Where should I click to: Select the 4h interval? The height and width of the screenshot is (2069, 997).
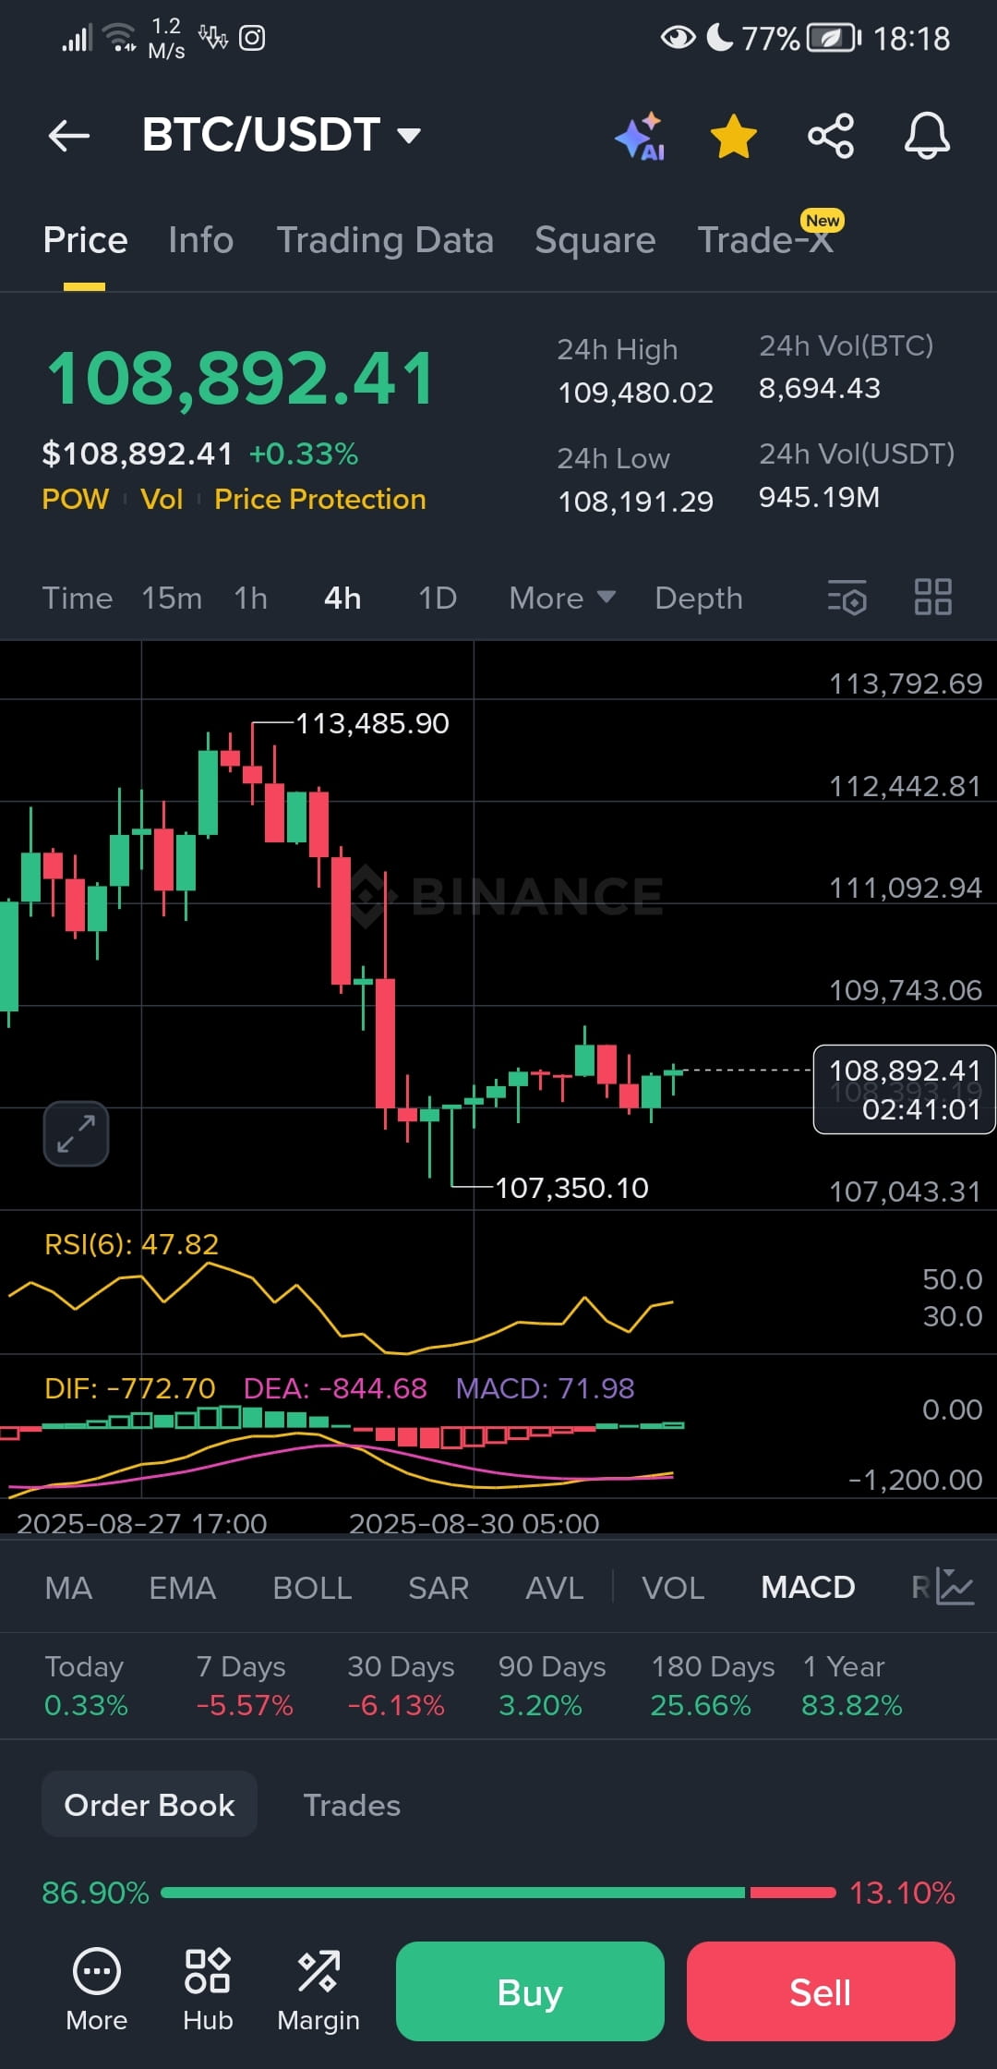342,599
